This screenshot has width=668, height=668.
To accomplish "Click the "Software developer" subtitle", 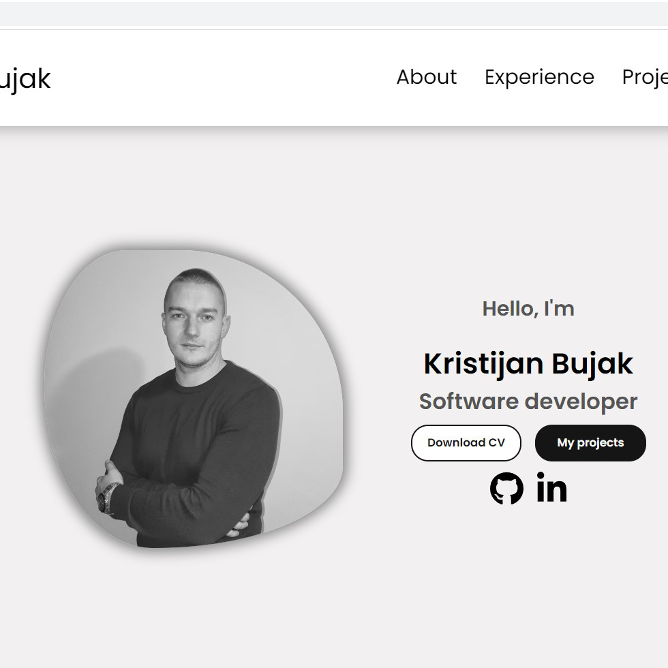I will (x=528, y=401).
